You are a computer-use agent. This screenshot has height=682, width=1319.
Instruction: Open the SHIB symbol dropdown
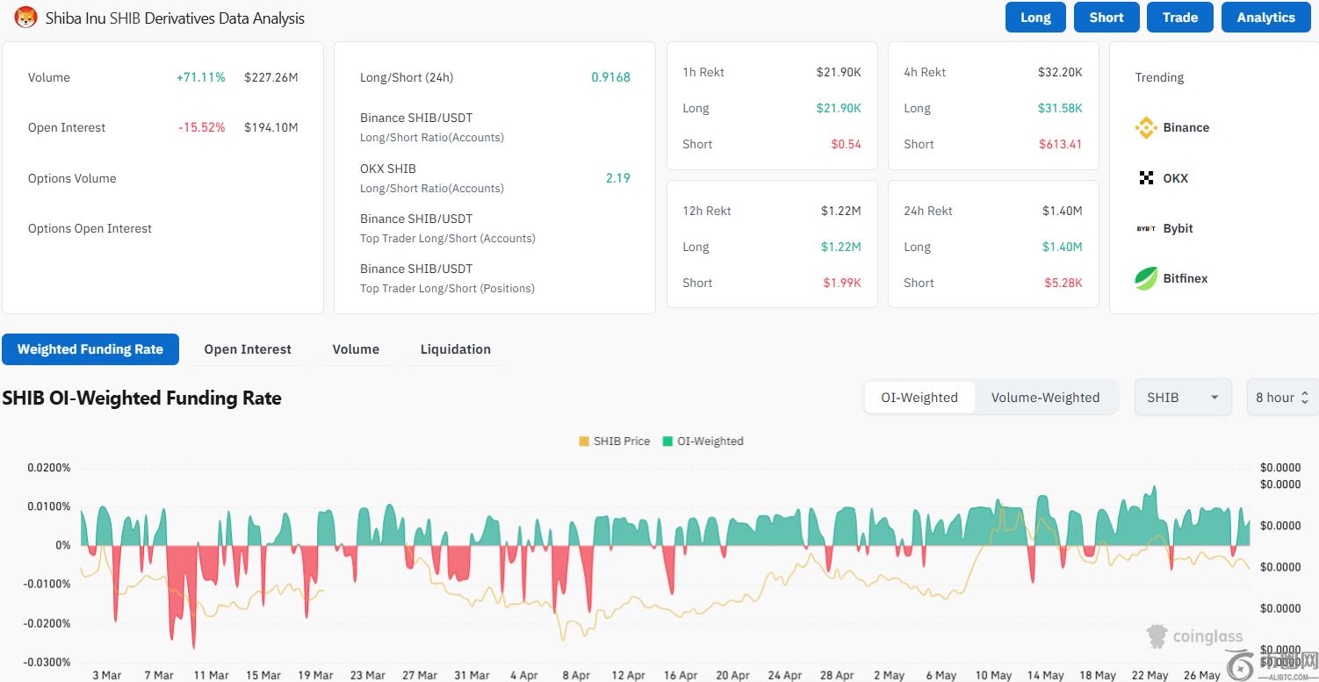[1182, 398]
